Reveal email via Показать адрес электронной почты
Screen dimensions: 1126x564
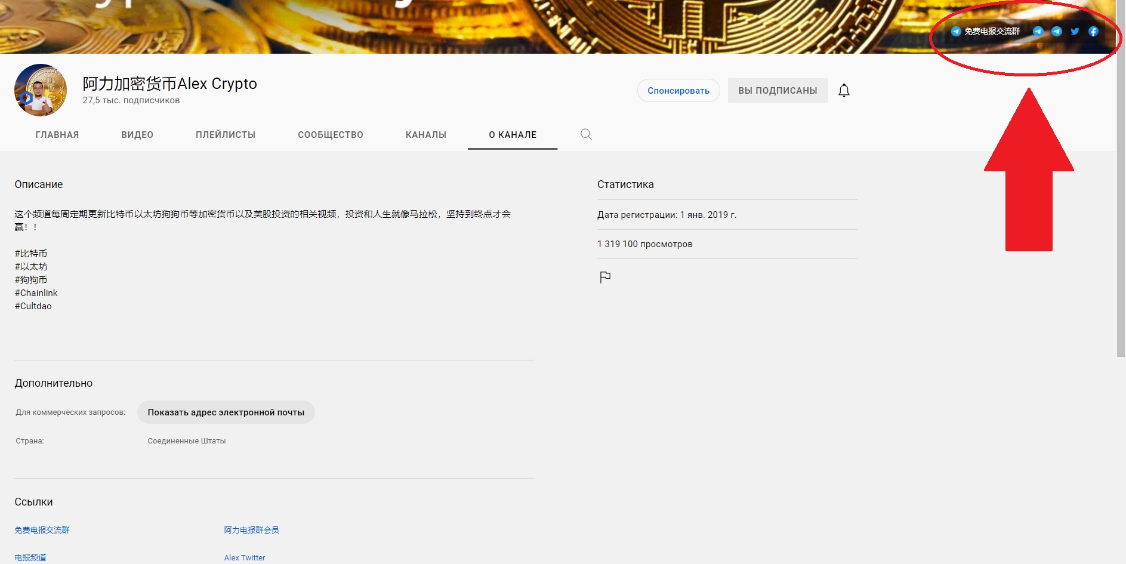[x=226, y=412]
